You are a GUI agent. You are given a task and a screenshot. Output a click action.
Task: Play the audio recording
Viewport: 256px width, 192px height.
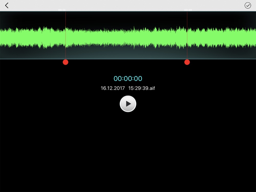(x=128, y=104)
